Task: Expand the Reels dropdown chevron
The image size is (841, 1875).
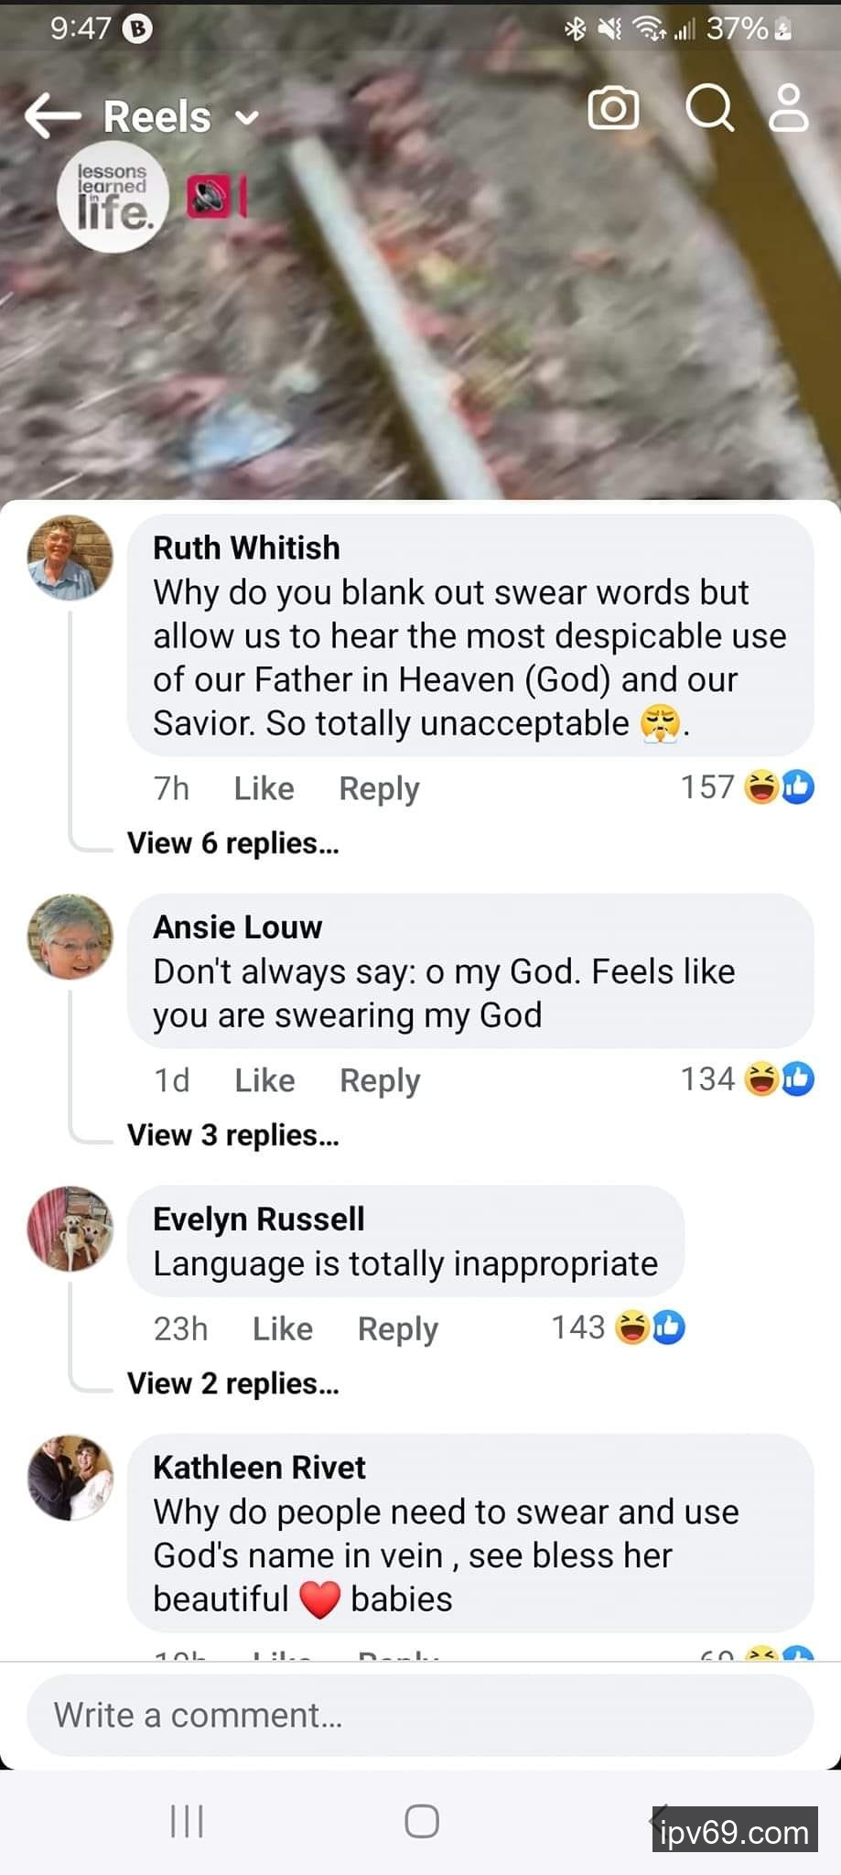Action: (x=247, y=118)
